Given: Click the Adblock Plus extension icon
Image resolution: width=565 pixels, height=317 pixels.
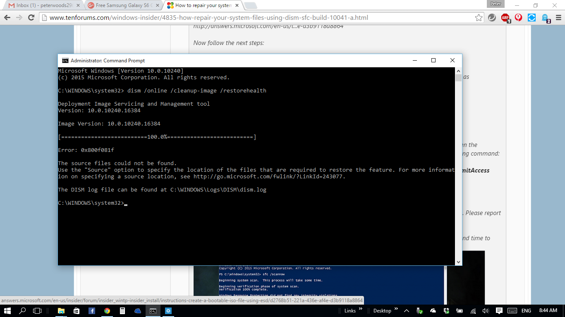Looking at the screenshot, I should click(x=505, y=18).
